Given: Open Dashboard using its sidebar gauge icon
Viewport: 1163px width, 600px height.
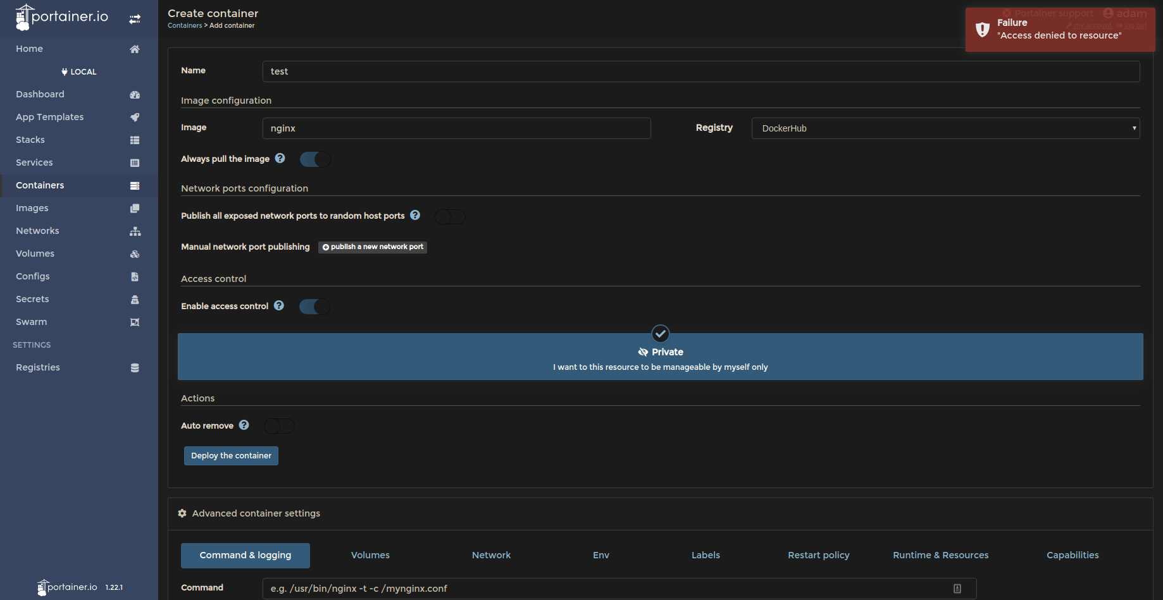Looking at the screenshot, I should (135, 94).
